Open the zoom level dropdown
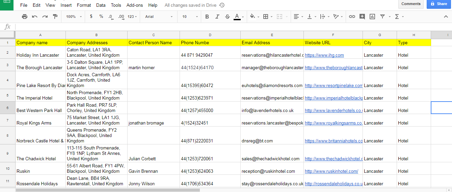This screenshot has width=452, height=192. pos(74,17)
